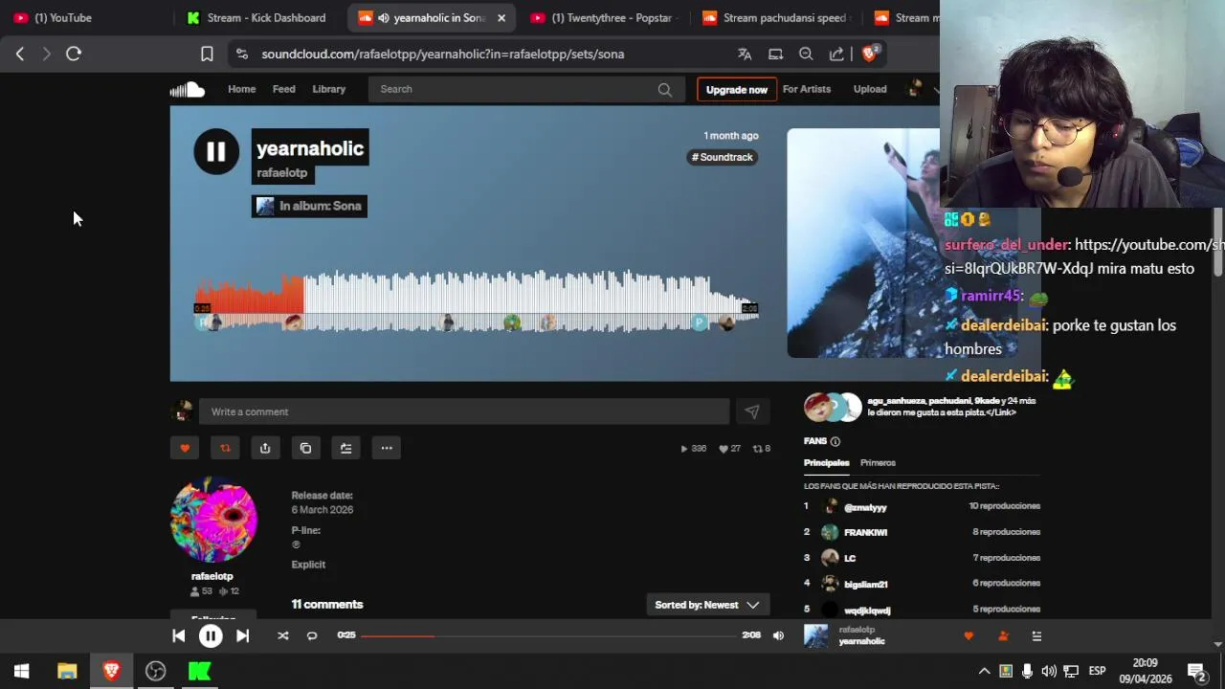Switch to the Principales fans tab

(826, 462)
